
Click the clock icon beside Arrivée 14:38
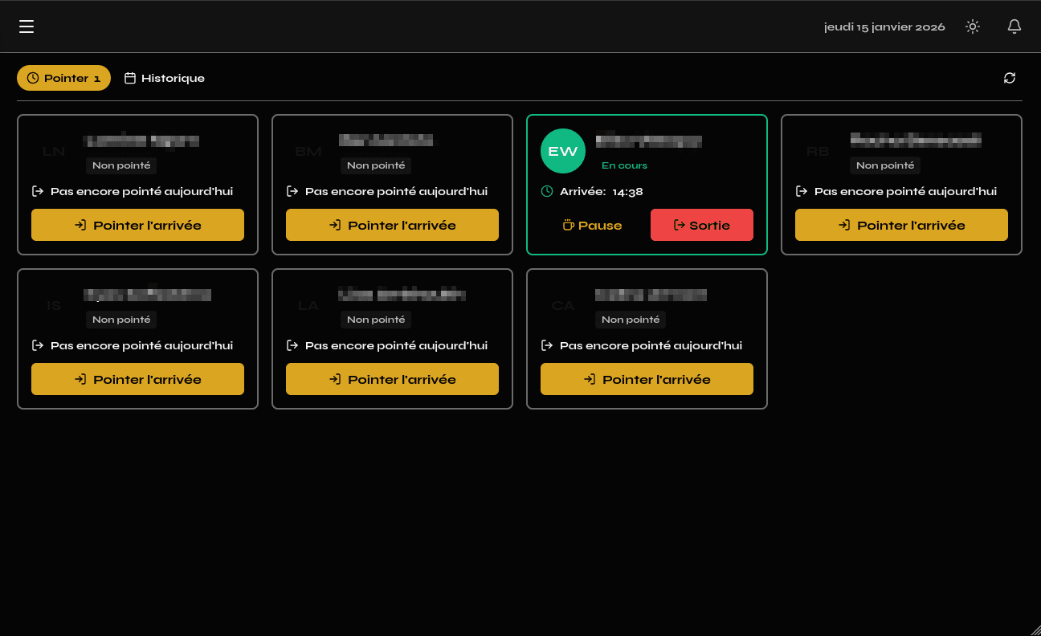point(547,191)
